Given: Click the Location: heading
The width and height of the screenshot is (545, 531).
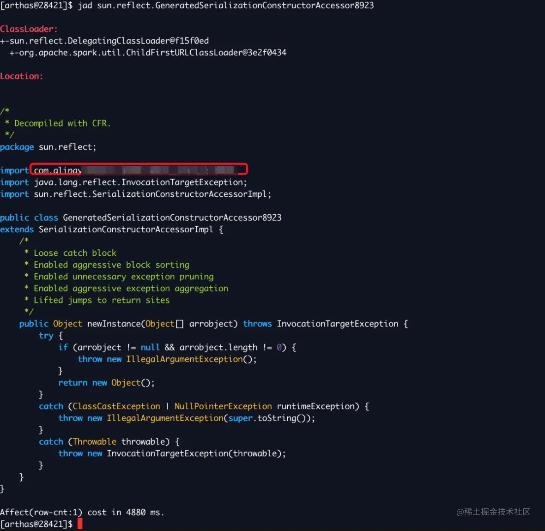Looking at the screenshot, I should click(x=22, y=76).
